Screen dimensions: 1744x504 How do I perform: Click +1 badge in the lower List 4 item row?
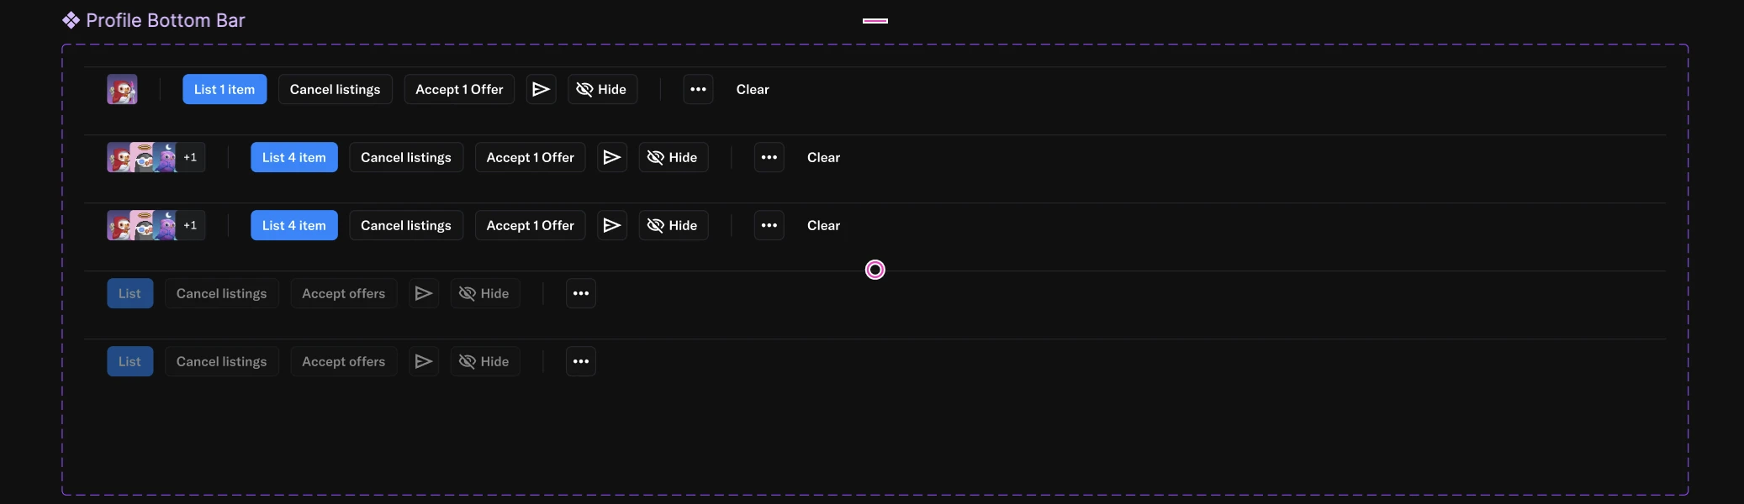(x=191, y=225)
